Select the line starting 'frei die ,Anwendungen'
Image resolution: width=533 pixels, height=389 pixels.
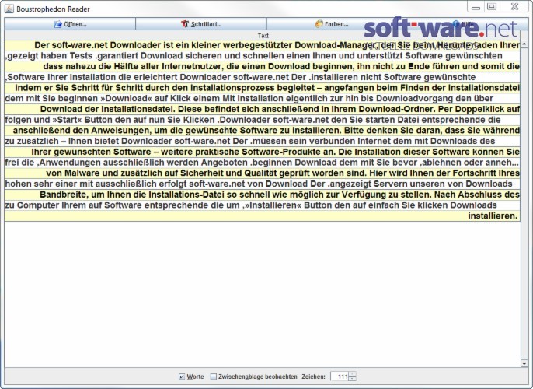263,163
